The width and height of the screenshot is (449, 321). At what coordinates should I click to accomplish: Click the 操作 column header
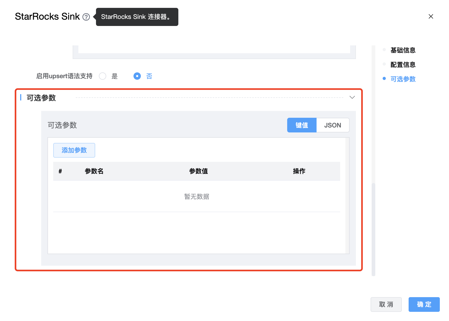point(299,171)
